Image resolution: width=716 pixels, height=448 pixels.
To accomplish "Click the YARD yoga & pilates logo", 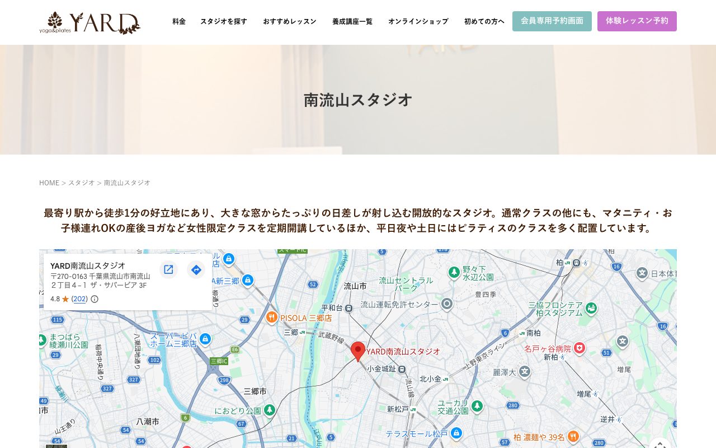I will coord(90,23).
